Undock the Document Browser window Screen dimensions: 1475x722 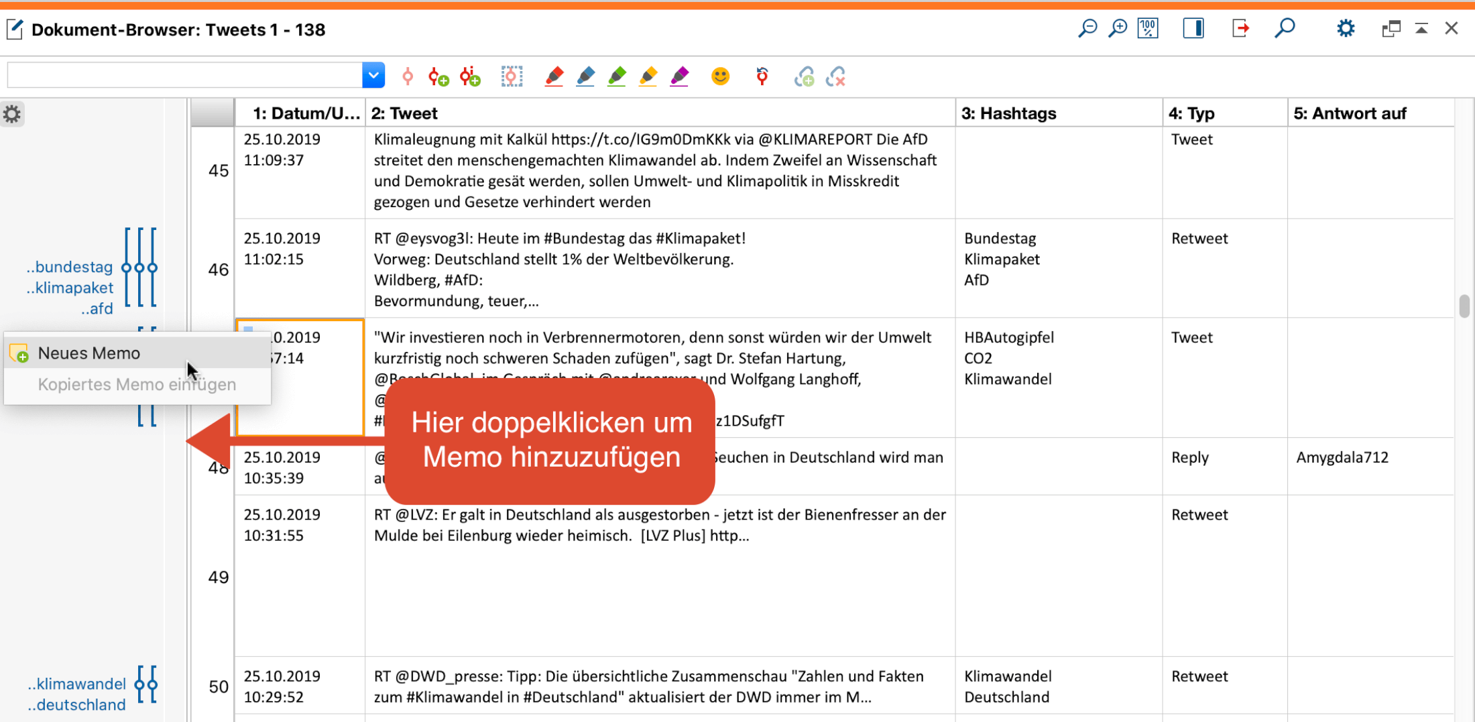pyautogui.click(x=1391, y=29)
